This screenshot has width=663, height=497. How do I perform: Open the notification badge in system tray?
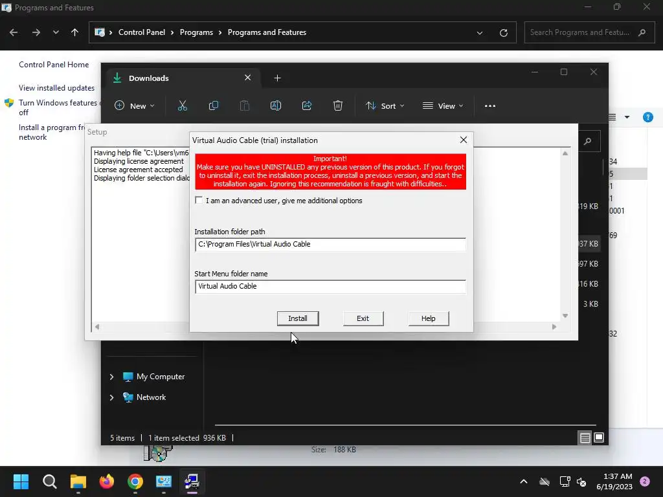click(x=645, y=481)
